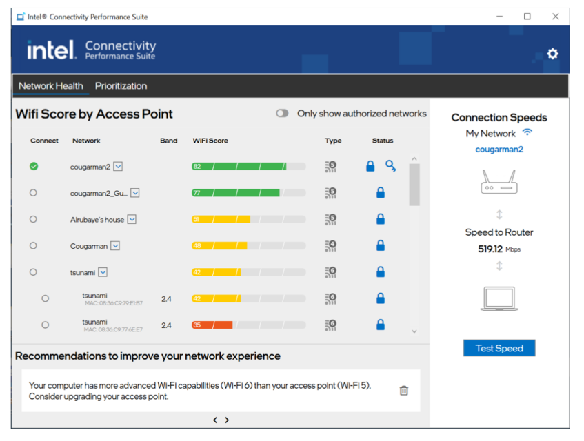Image resolution: width=584 pixels, height=441 pixels.
Task: Select cougarman2_Gu connect radio button
Action: pos(33,193)
